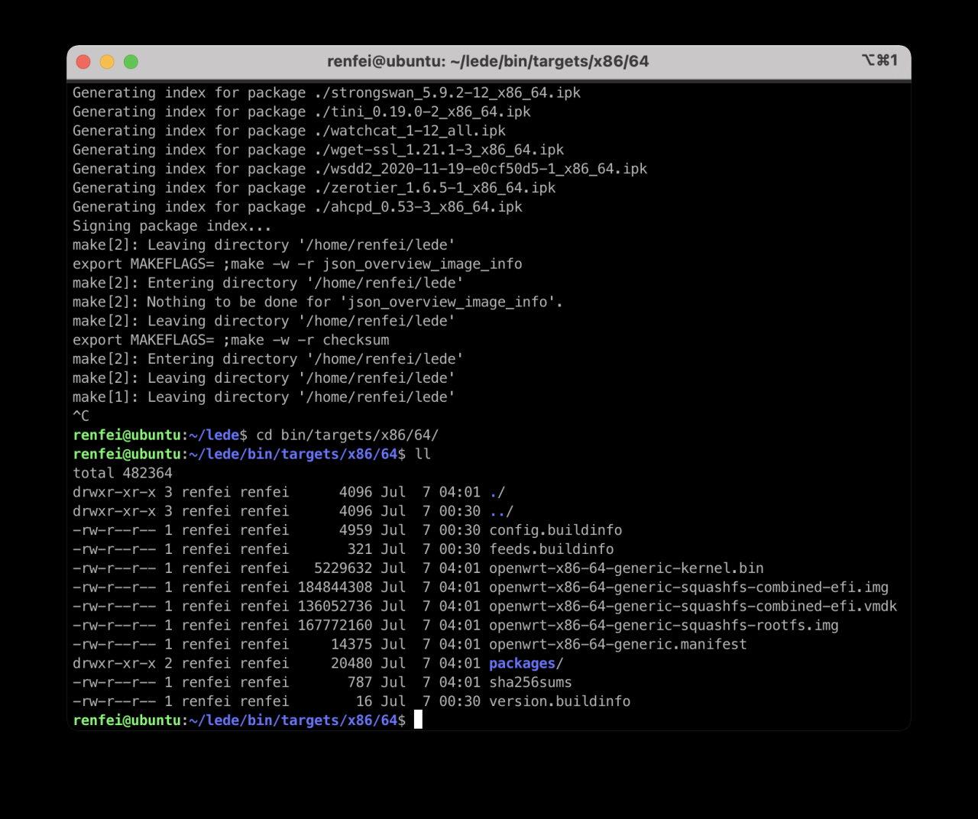Select the wsdd2_2020-11-19-e0cf50d5-1 package line
The image size is (978, 819).
360,169
